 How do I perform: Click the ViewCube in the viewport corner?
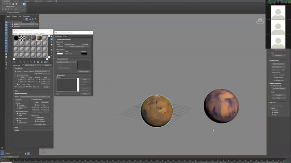point(260,21)
